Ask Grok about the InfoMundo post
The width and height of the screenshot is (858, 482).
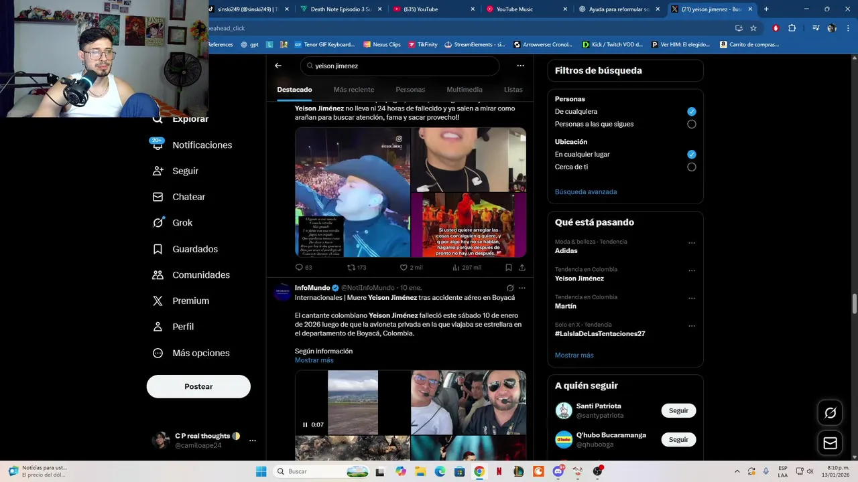coord(510,288)
